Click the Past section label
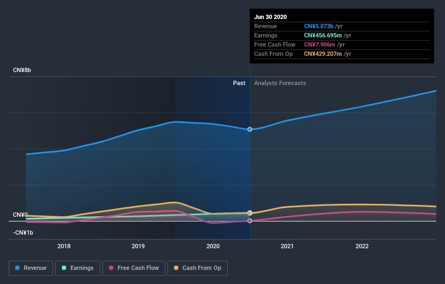The image size is (445, 284). (239, 83)
